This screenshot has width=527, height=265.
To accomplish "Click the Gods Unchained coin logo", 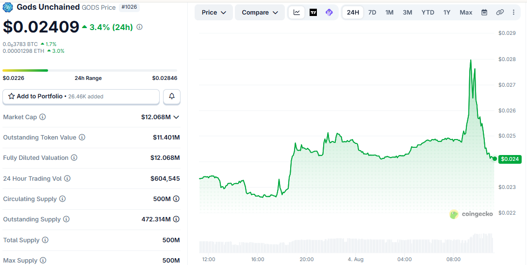I will [8, 7].
